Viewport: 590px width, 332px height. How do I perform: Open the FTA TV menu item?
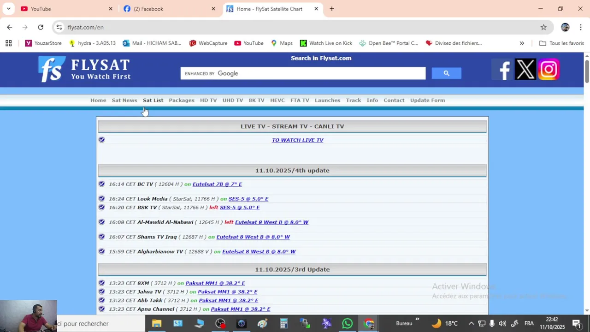tap(300, 100)
